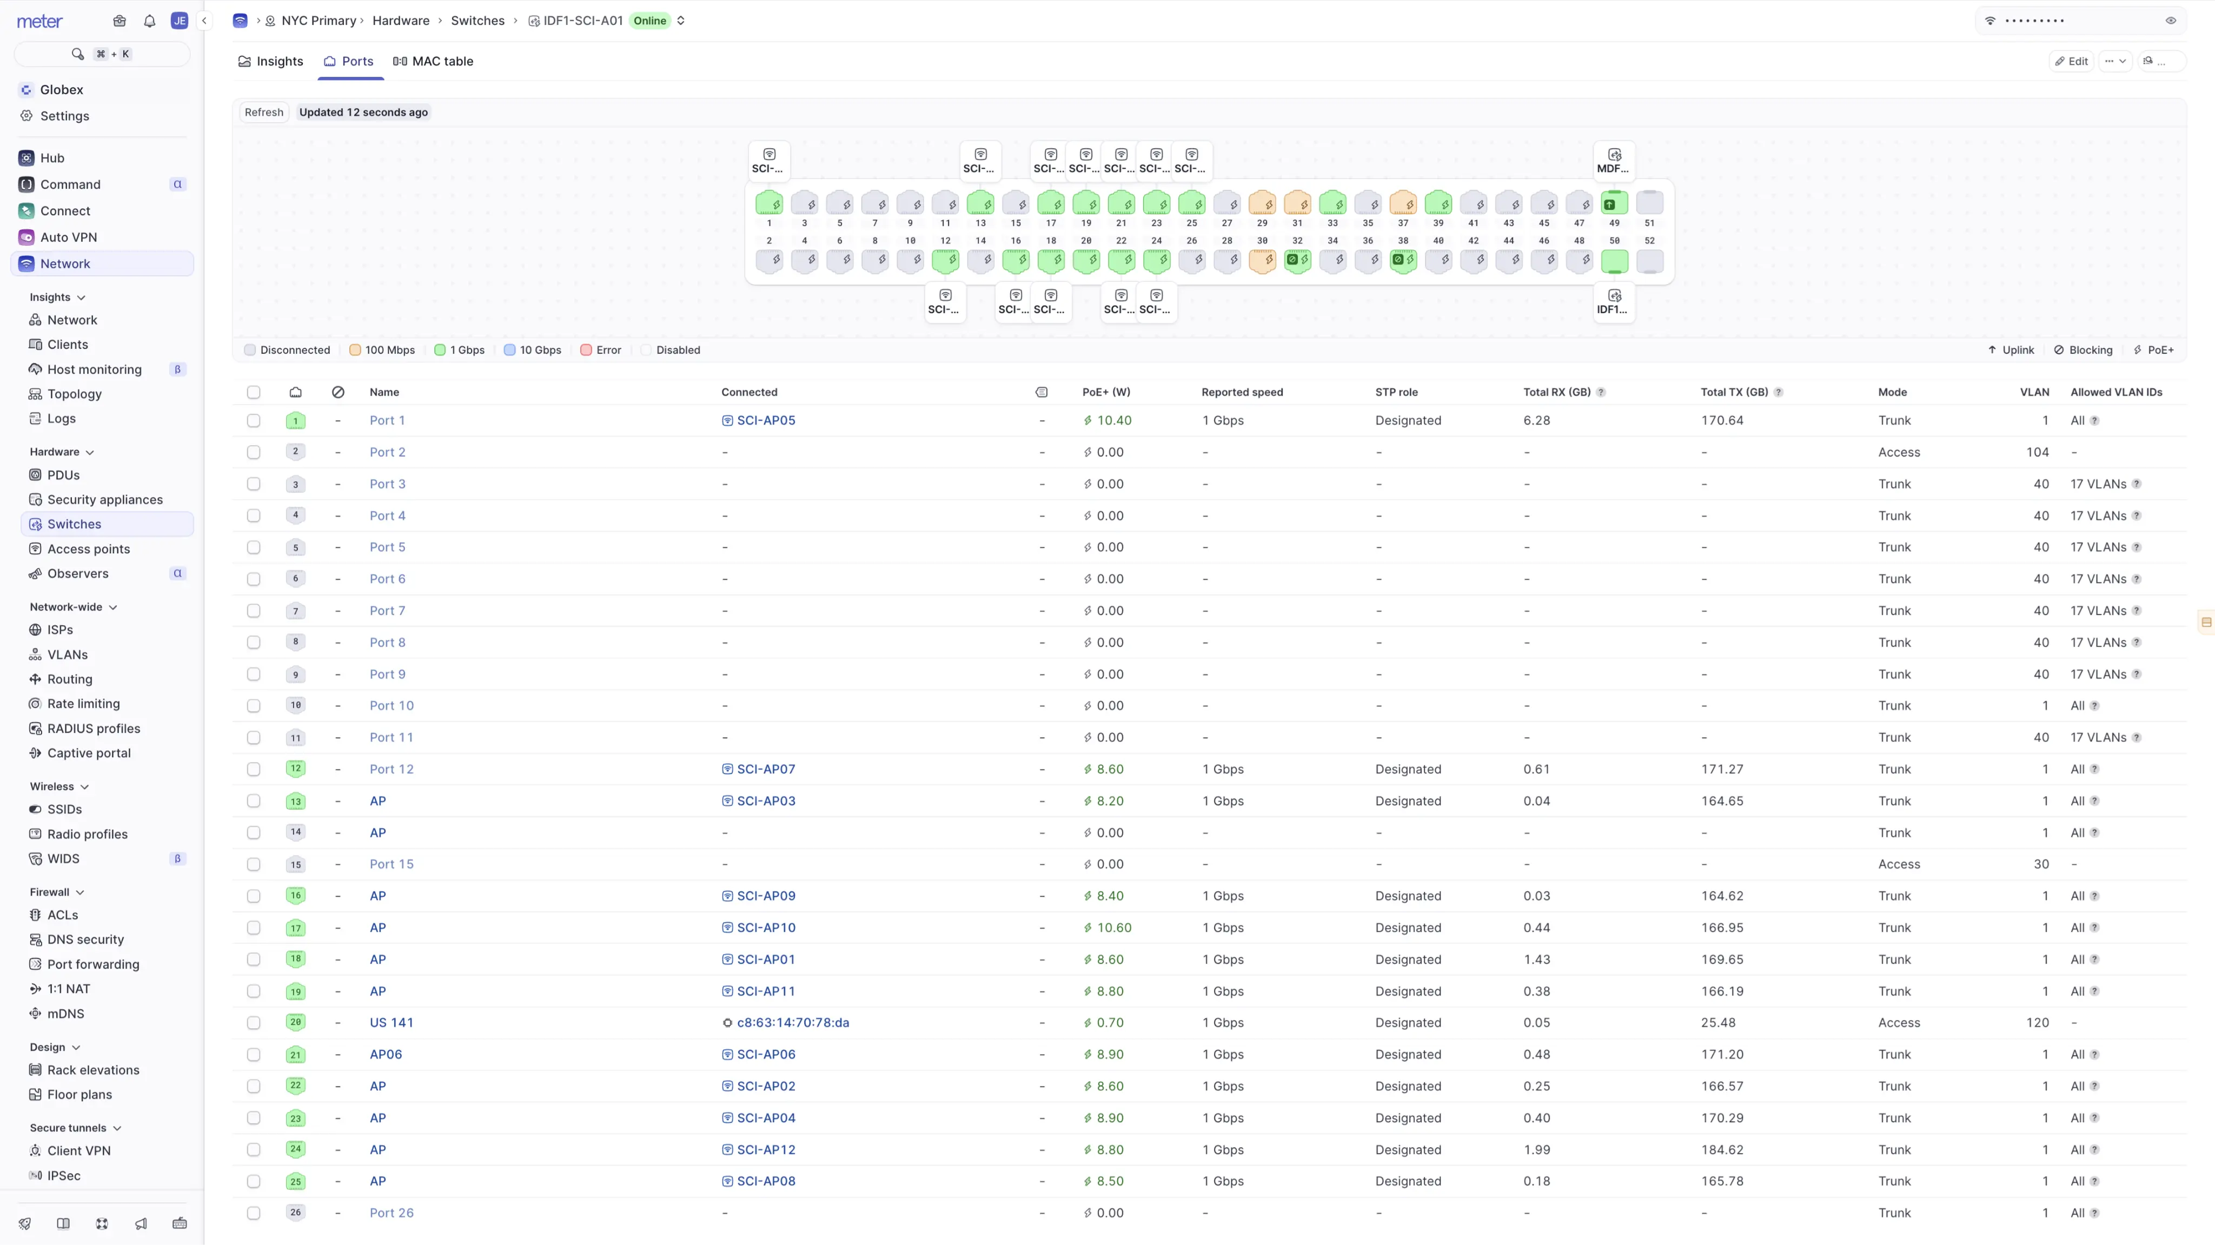Click port 49 uplink in switch diagram
The width and height of the screenshot is (2215, 1245).
click(x=1614, y=204)
